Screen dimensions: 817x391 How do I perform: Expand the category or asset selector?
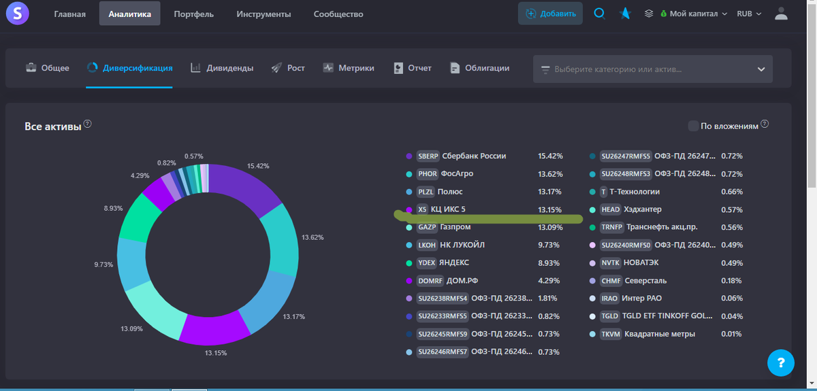coord(653,69)
